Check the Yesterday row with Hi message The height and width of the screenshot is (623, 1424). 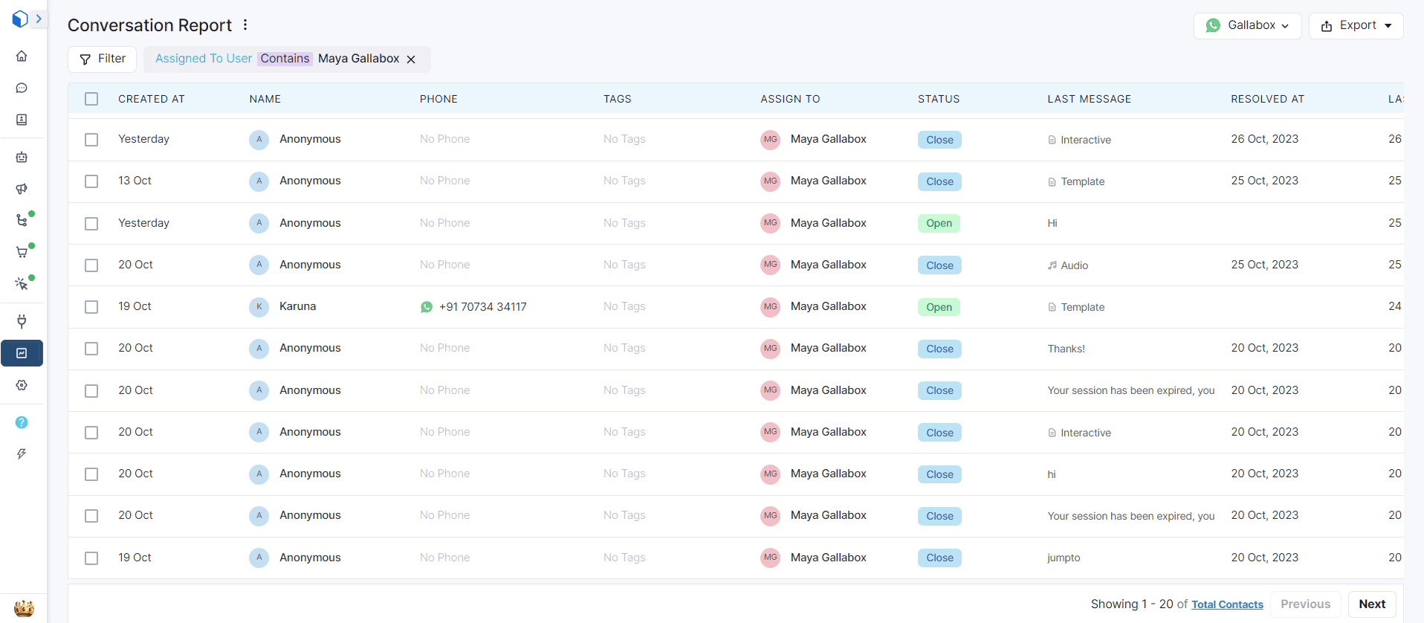pos(91,224)
